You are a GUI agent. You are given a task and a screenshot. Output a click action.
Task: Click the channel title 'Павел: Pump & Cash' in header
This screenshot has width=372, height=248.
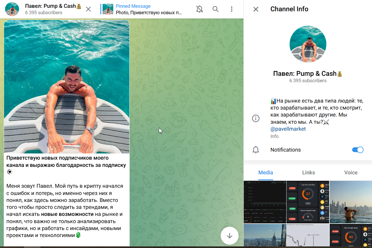click(53, 6)
